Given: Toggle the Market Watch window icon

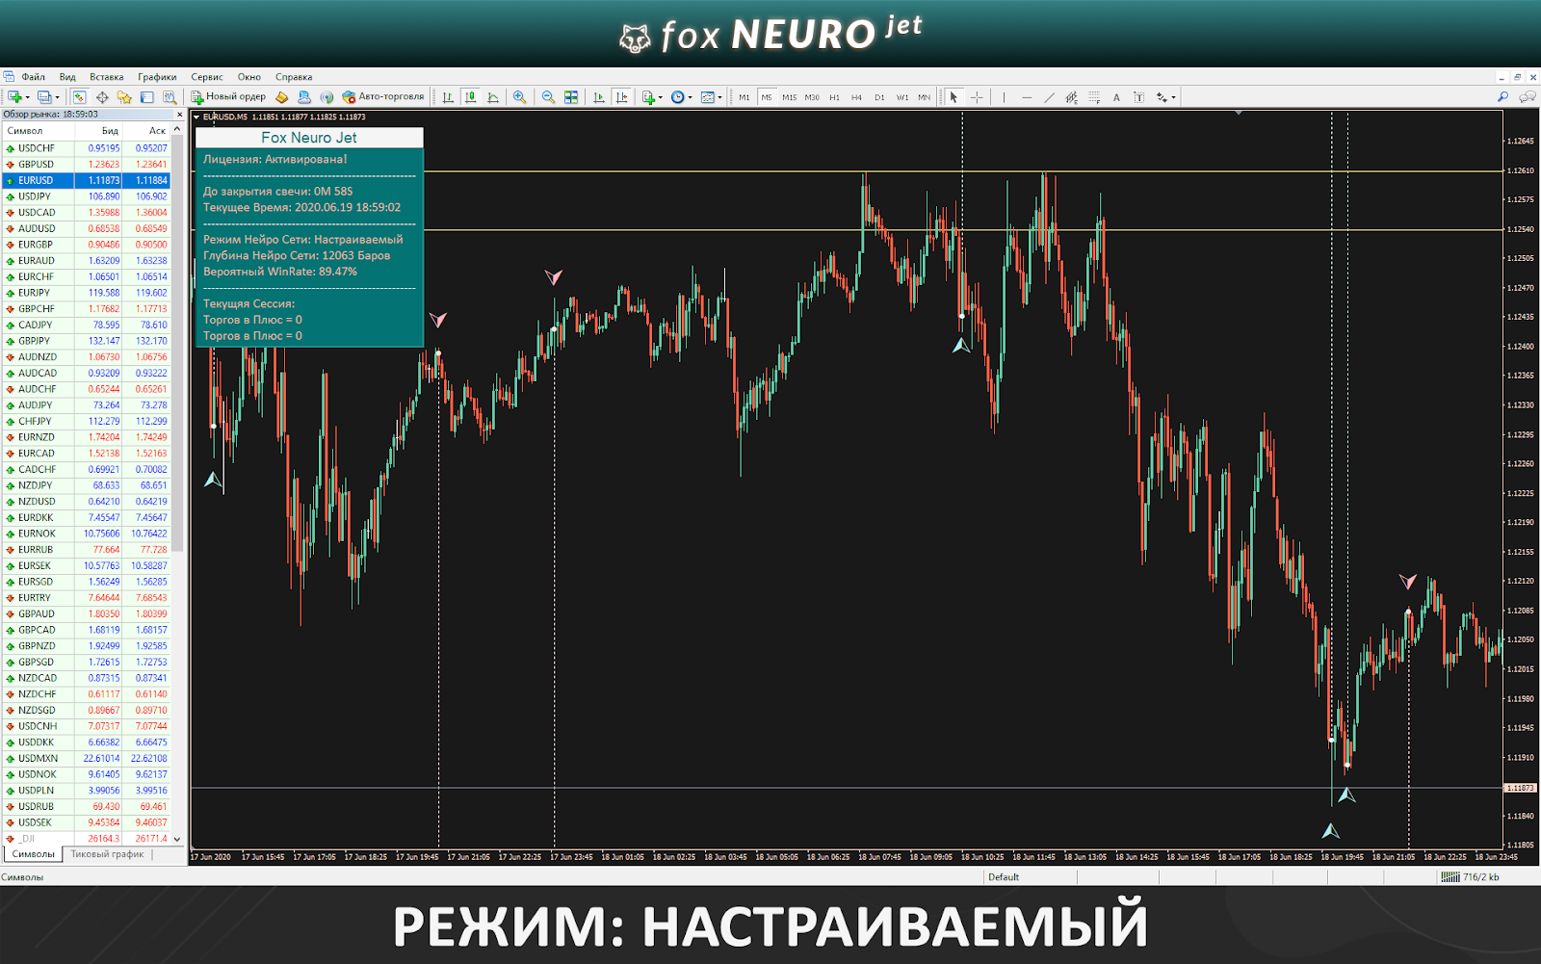Looking at the screenshot, I should pos(79,97).
